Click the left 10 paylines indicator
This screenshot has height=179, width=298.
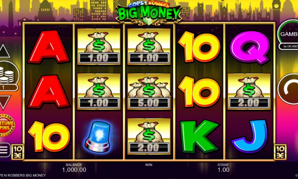[x=18, y=152]
